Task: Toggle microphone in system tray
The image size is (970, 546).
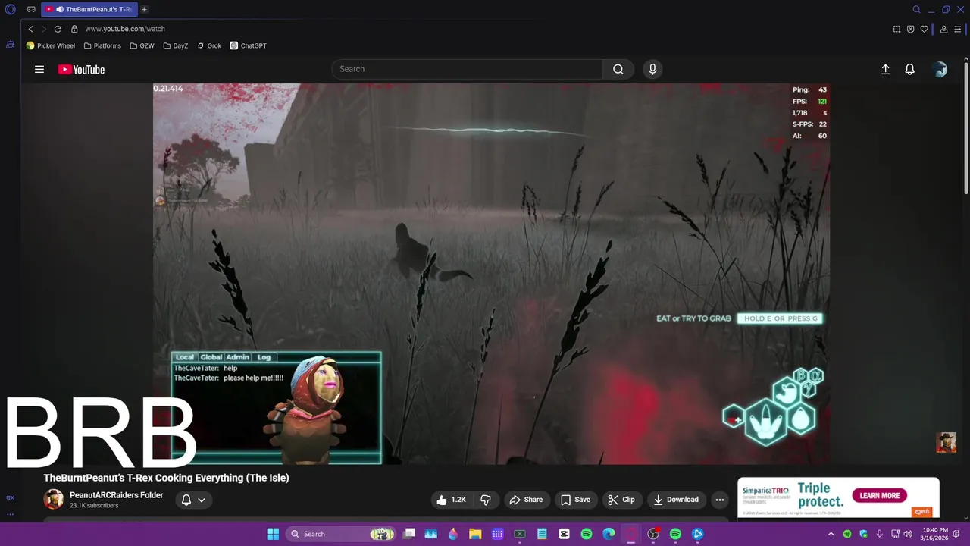Action: click(879, 534)
